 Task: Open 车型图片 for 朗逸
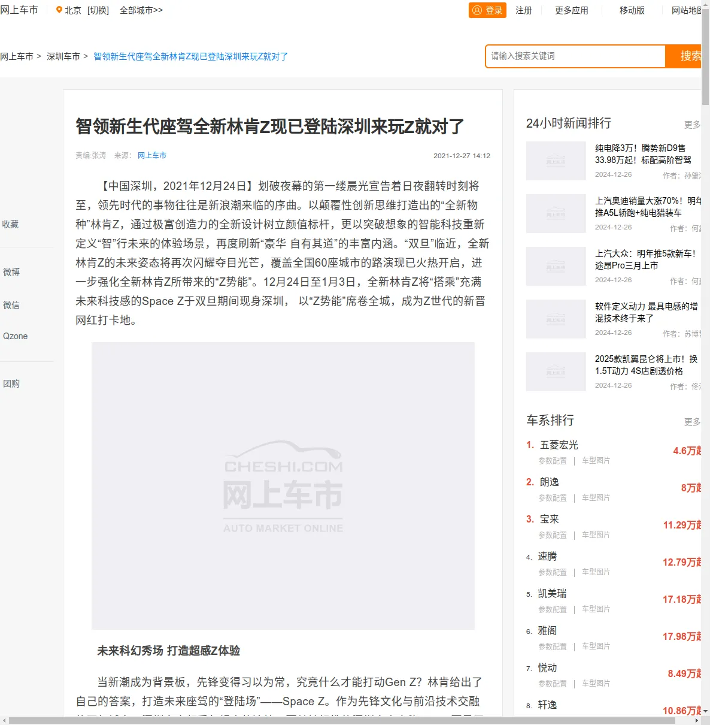click(x=596, y=498)
